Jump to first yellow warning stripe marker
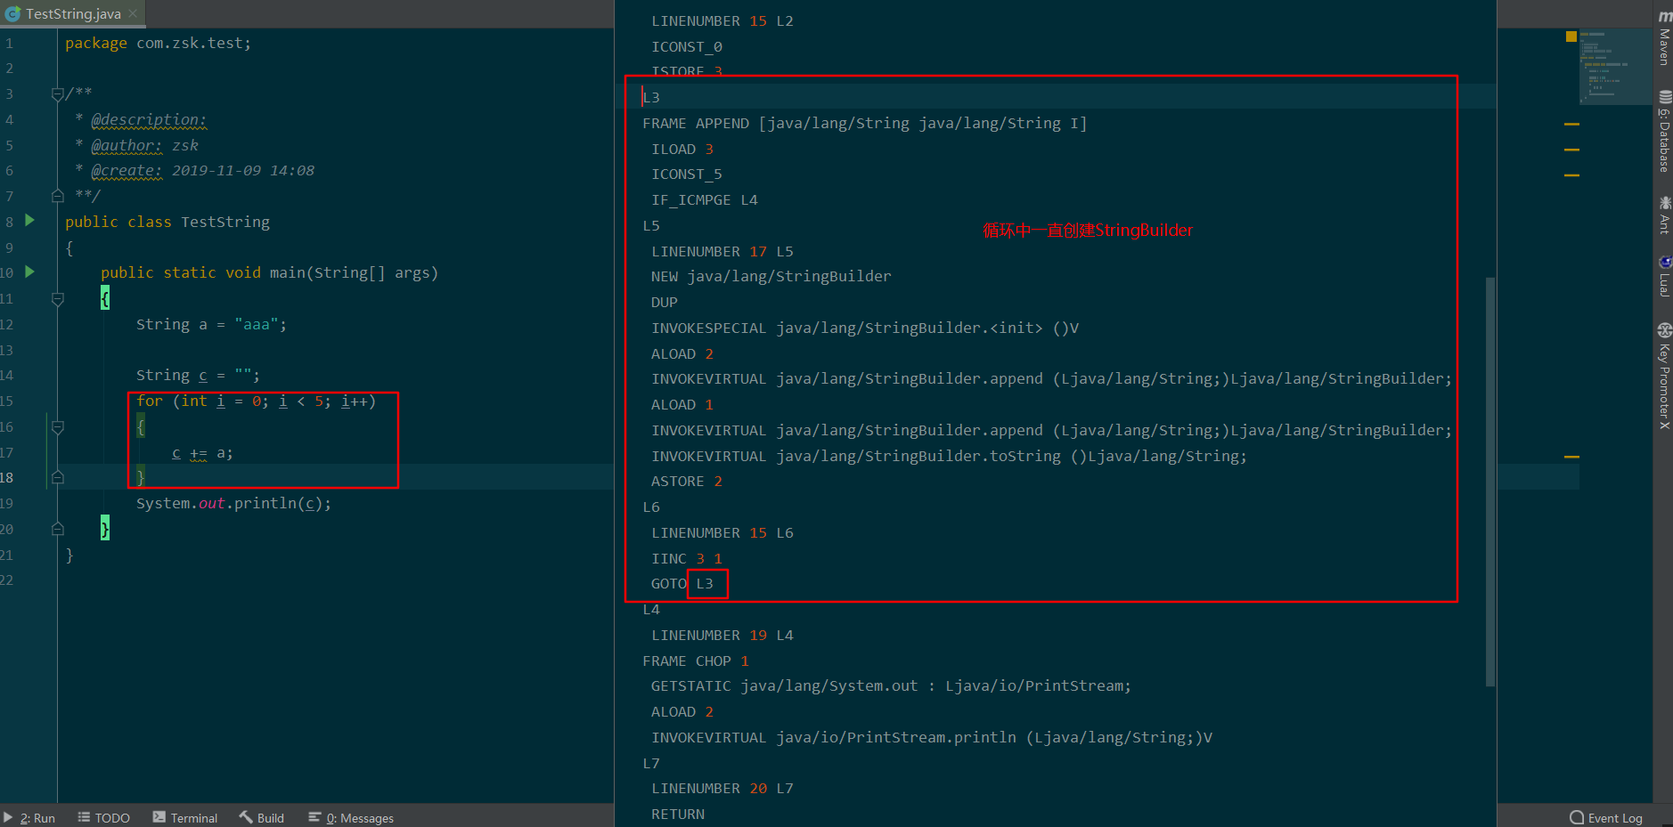This screenshot has width=1673, height=827. pos(1571,124)
